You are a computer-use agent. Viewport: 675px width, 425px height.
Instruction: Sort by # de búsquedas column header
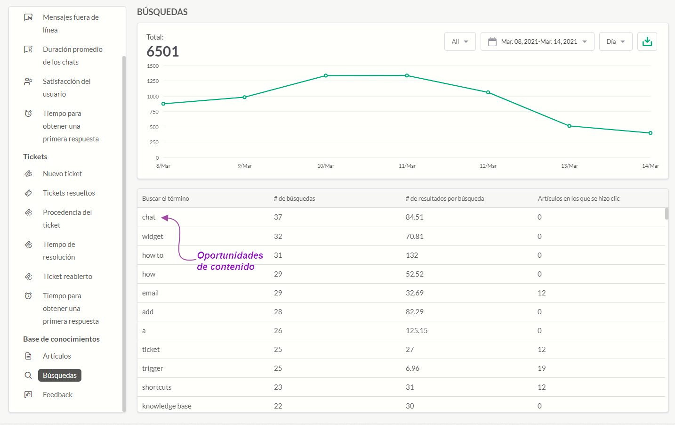tap(294, 198)
